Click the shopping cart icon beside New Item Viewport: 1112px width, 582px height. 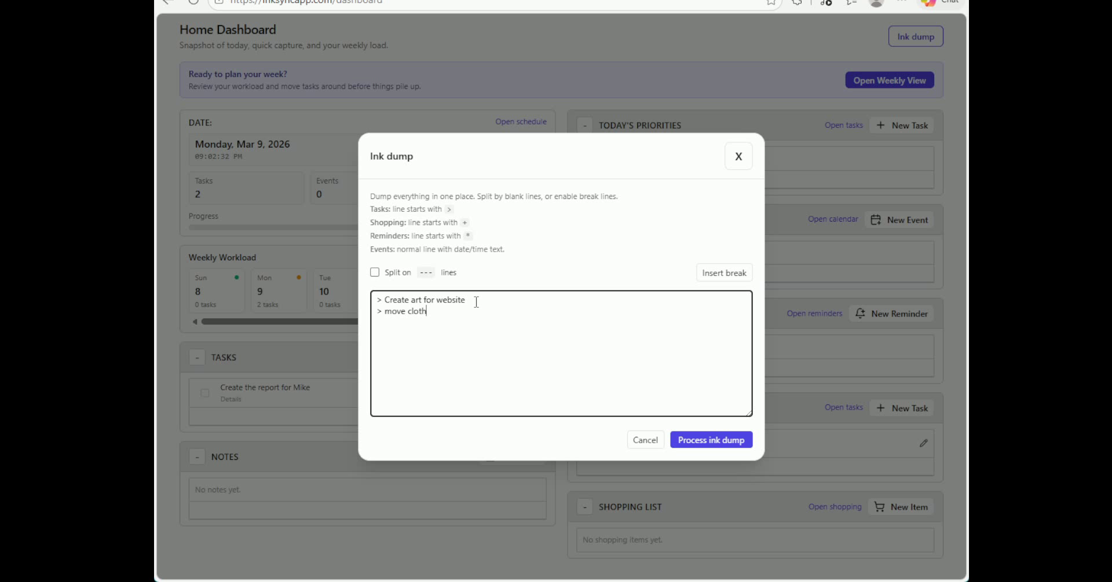[879, 507]
